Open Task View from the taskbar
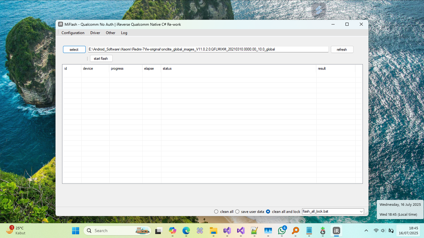 point(159,231)
